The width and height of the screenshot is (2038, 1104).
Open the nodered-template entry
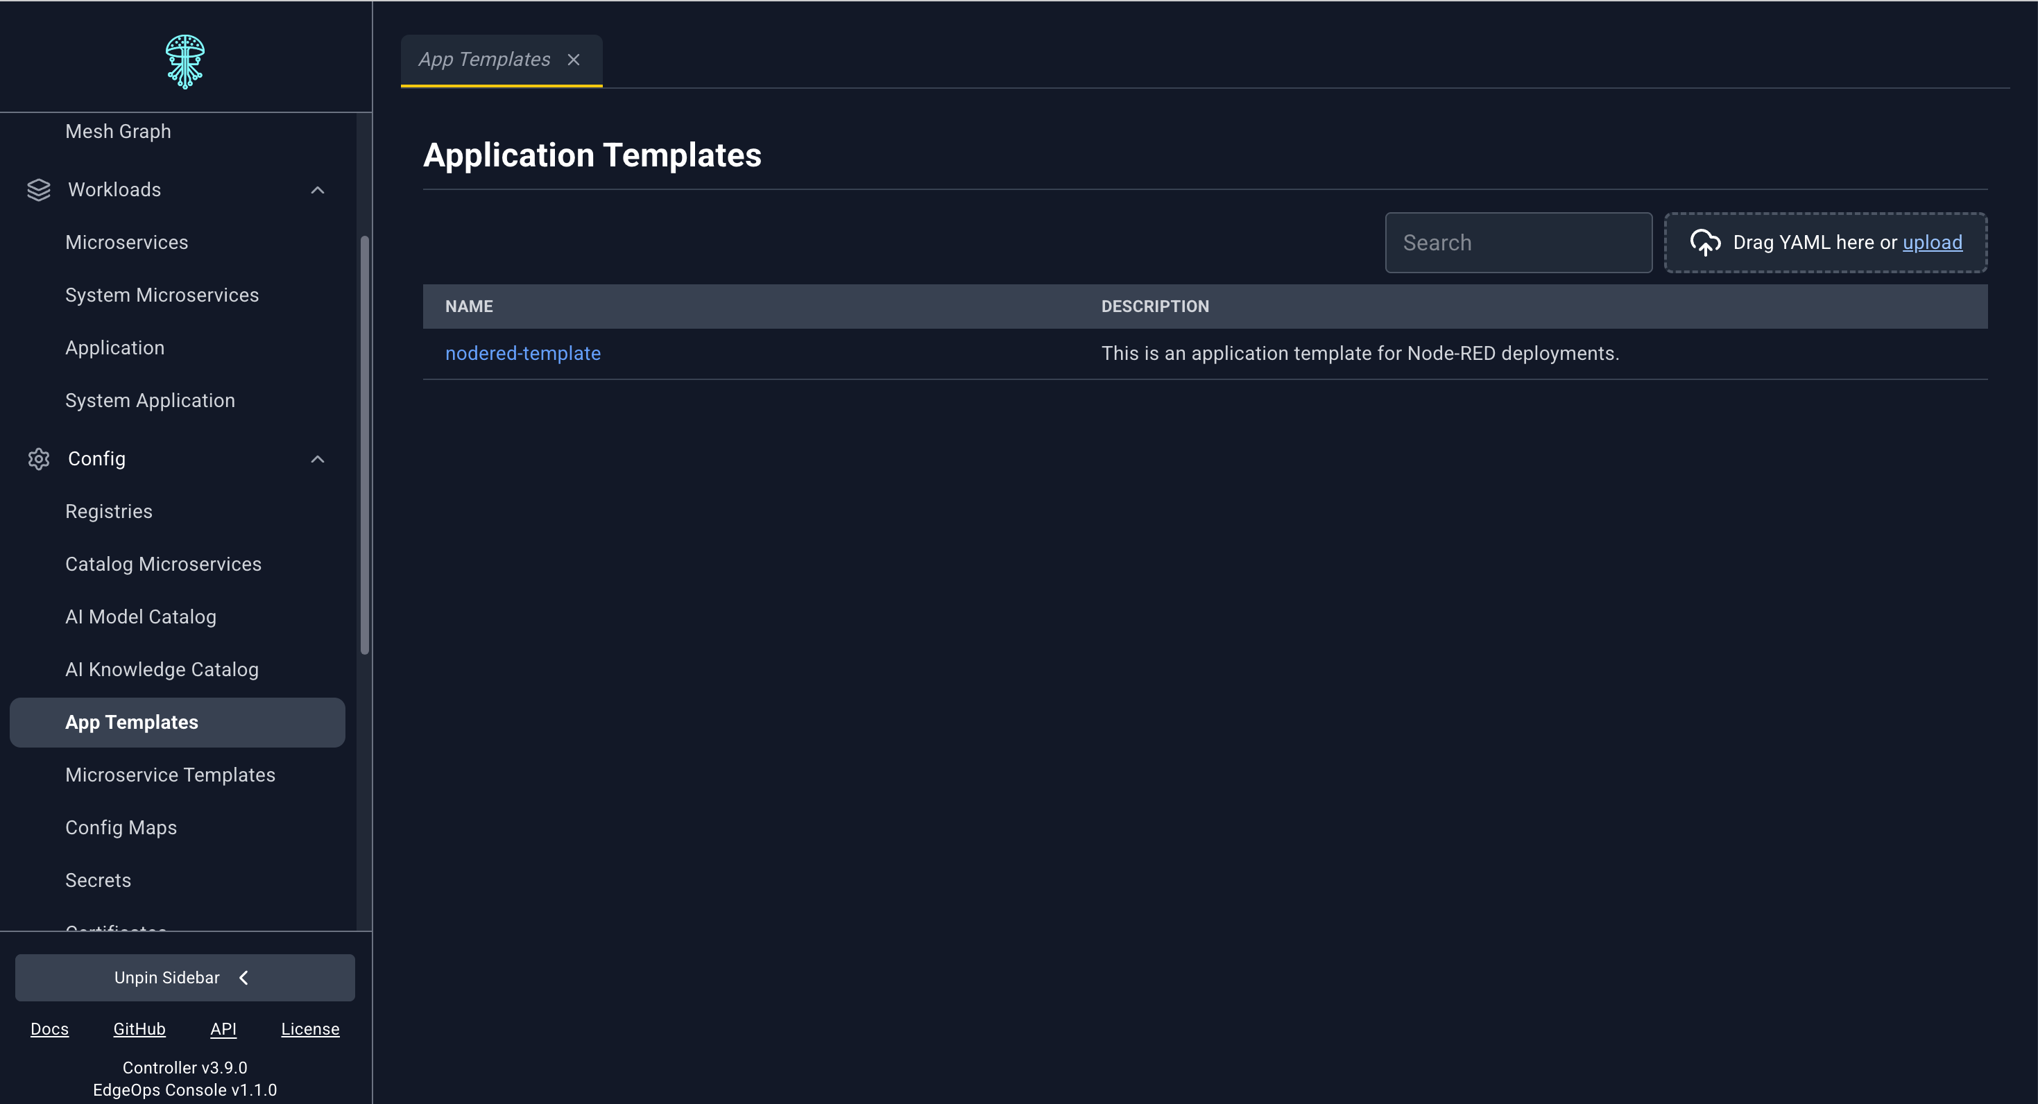(x=523, y=354)
